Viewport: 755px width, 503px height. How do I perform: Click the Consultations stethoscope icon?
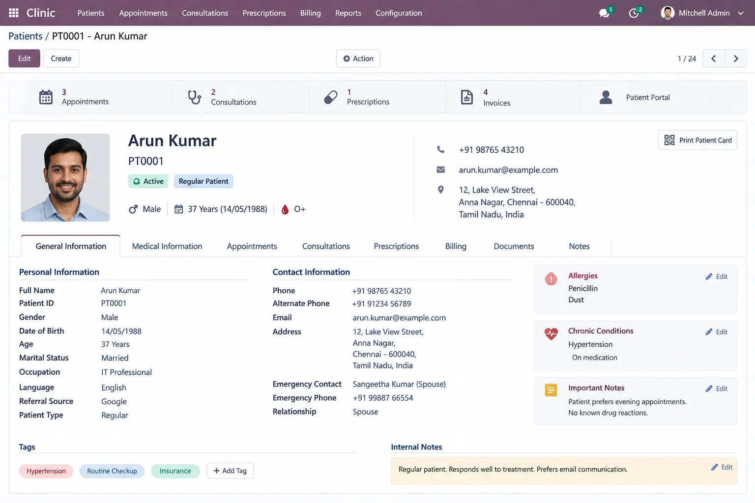click(x=195, y=97)
